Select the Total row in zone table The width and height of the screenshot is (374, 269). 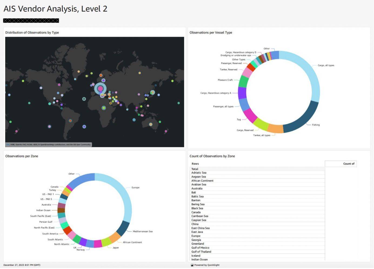(x=195, y=169)
